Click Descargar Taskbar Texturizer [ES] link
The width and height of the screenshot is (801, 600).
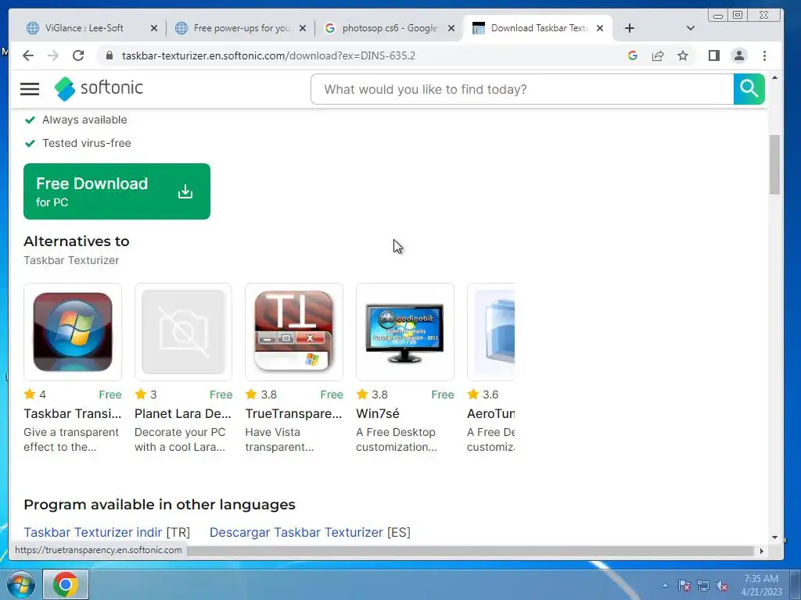310,532
